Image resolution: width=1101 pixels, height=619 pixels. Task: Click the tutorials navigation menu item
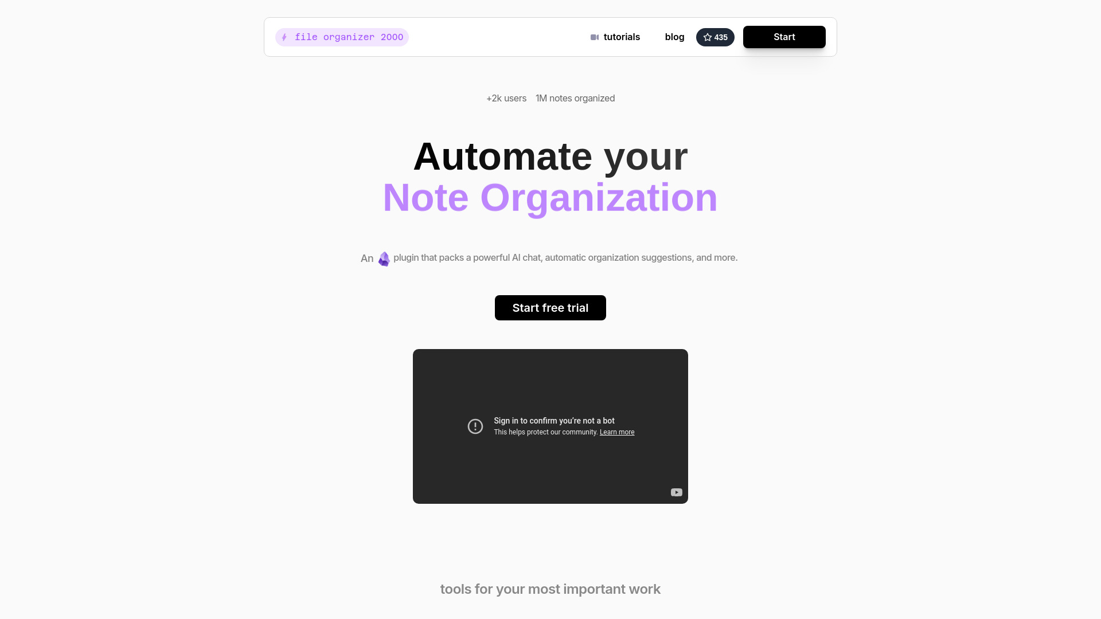(615, 36)
